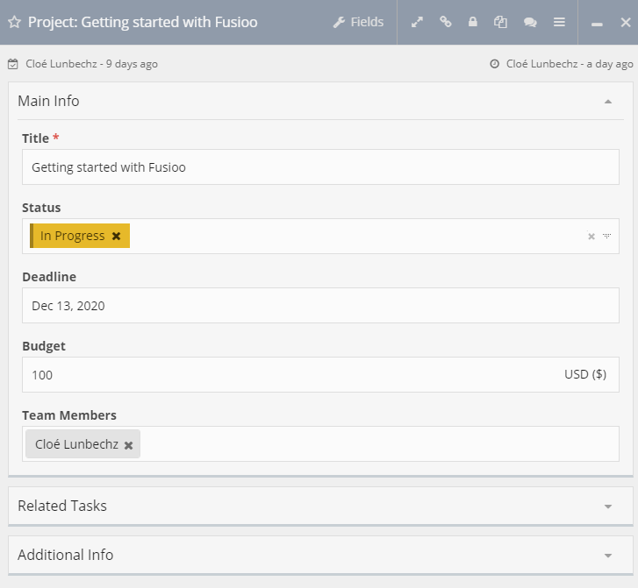Click the Deadline date field
This screenshot has width=638, height=588.
(x=320, y=306)
